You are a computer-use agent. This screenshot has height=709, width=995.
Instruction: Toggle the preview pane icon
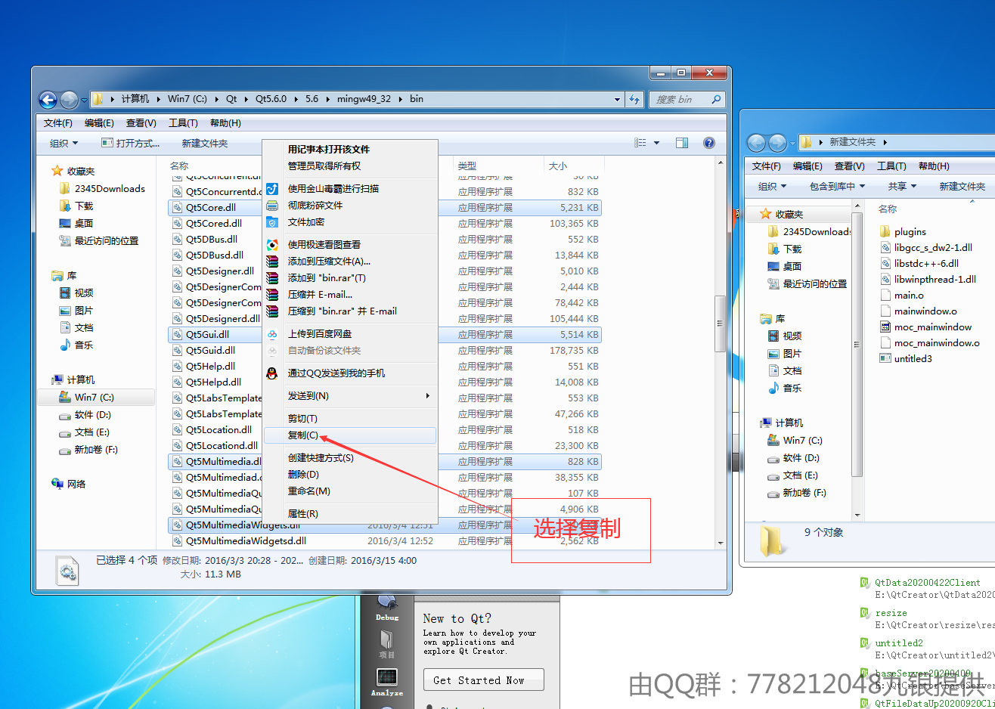(x=682, y=143)
